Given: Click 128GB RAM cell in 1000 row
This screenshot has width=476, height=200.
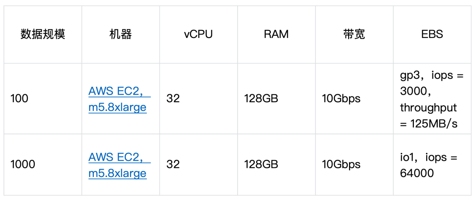Looking at the screenshot, I should [261, 164].
